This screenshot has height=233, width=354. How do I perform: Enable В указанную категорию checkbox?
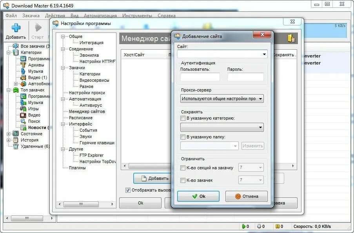[183, 118]
